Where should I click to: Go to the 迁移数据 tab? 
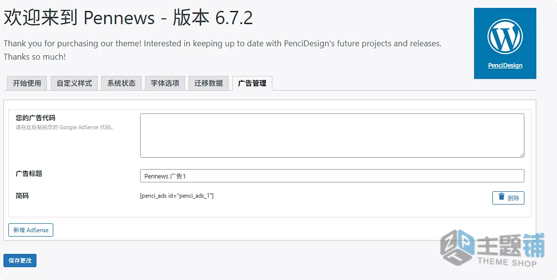coord(209,83)
